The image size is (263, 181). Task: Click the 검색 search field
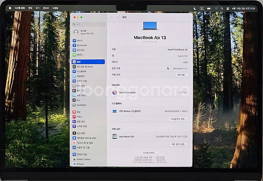click(x=88, y=24)
